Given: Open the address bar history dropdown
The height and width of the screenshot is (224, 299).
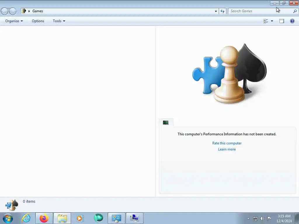Looking at the screenshot, I should click(x=216, y=11).
